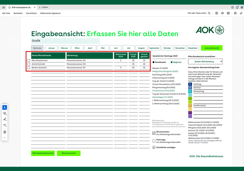Viewport: 244px width, 171px height.
Task: Open the notifications bell icon
Action: click(x=237, y=7)
